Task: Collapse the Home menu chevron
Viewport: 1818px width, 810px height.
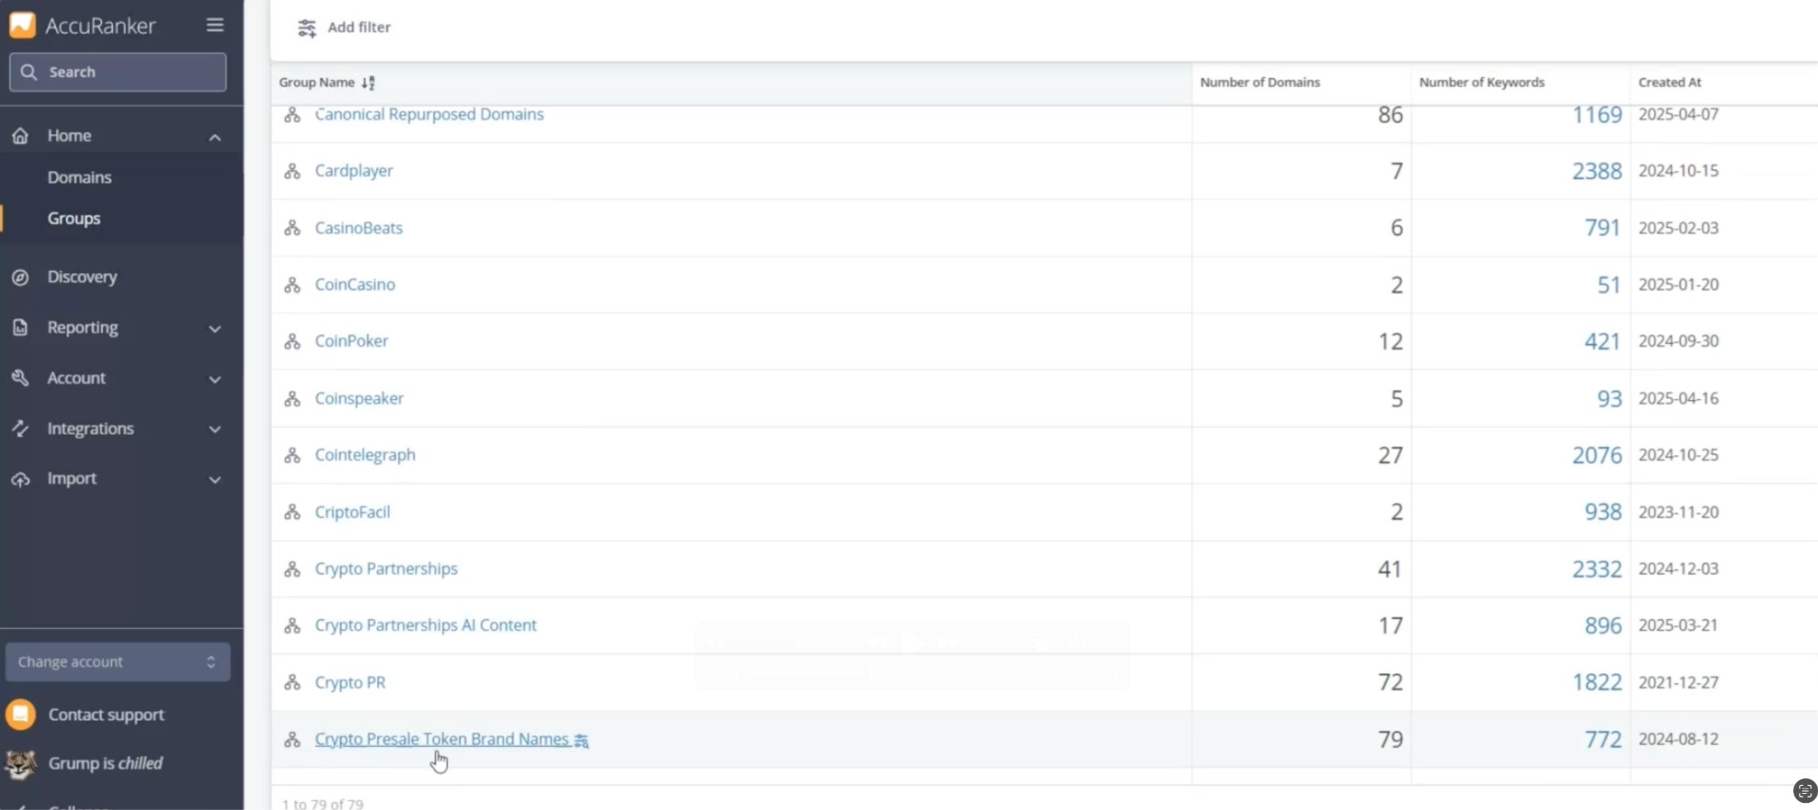Action: click(215, 137)
